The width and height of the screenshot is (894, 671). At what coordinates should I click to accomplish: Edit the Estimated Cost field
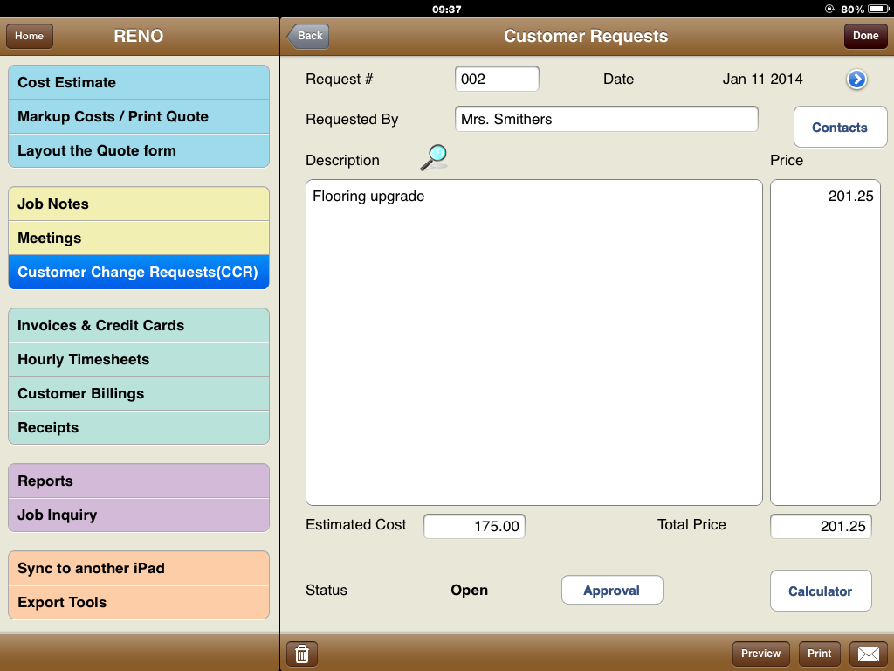(x=474, y=526)
